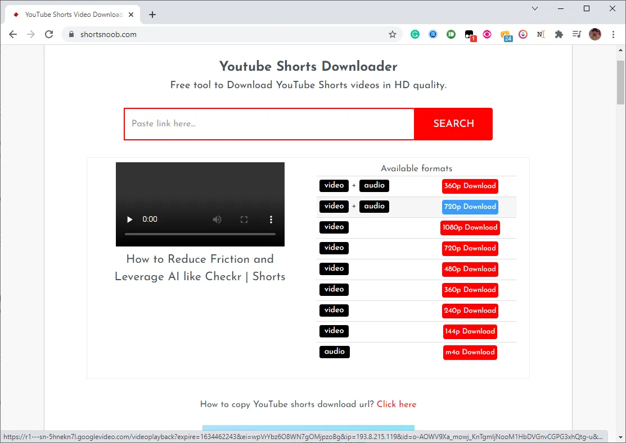View site information via lock icon
626x443 pixels.
71,34
